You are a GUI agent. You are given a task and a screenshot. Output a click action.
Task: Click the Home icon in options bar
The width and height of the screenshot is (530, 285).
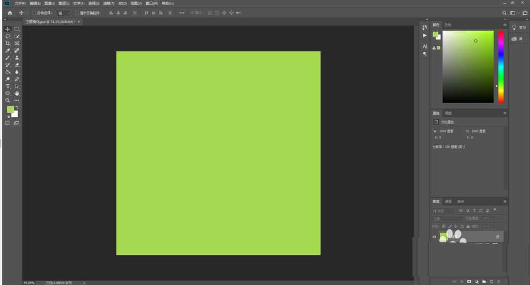(x=10, y=12)
